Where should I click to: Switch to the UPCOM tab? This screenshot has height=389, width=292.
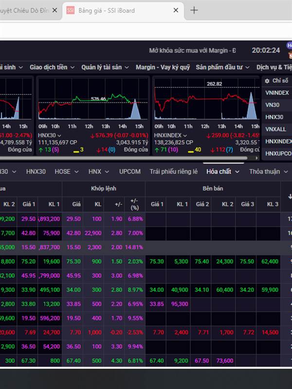pyautogui.click(x=129, y=172)
